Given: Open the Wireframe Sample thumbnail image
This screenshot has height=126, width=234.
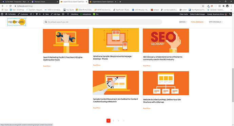Looking at the screenshot, I should coord(116,40).
